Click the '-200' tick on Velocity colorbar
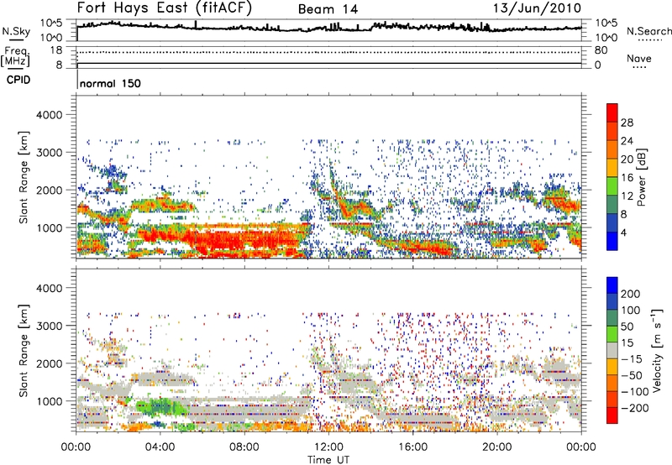This screenshot has width=672, height=465. click(x=635, y=408)
